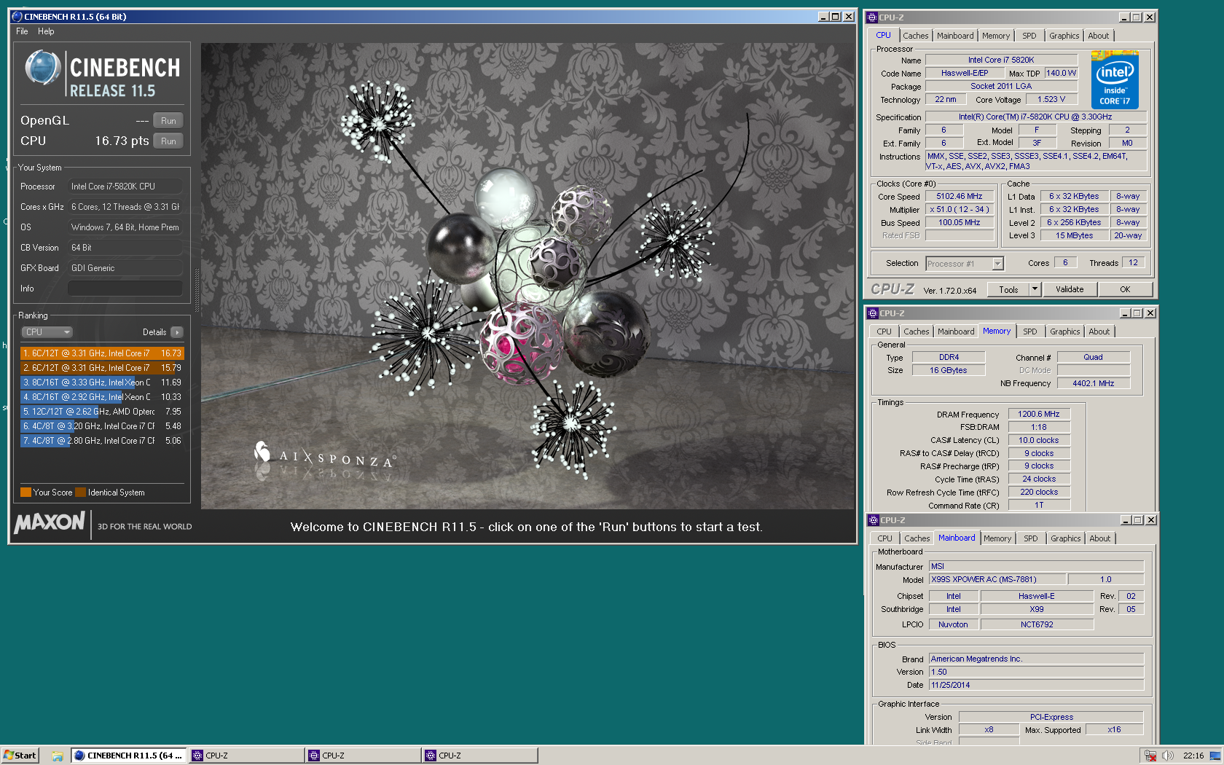Viewport: 1224px width, 765px height.
Task: Click the Identical System brown legend swatch
Action: [80, 493]
